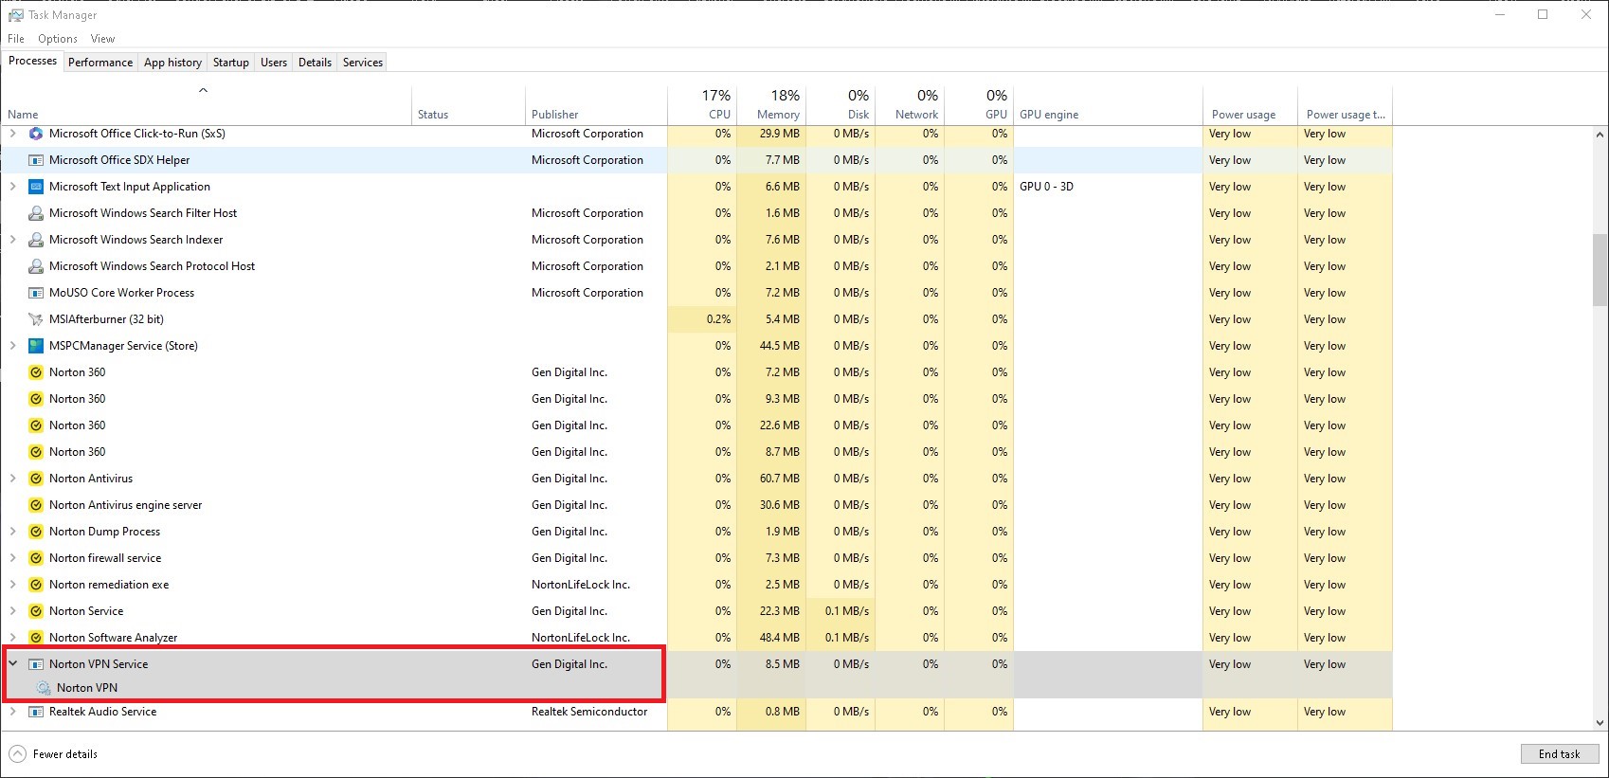This screenshot has width=1609, height=778.
Task: Click the Norton Service process icon
Action: 36,611
